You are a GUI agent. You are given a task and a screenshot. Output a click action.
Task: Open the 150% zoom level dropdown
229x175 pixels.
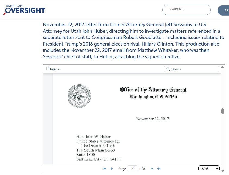(x=209, y=169)
